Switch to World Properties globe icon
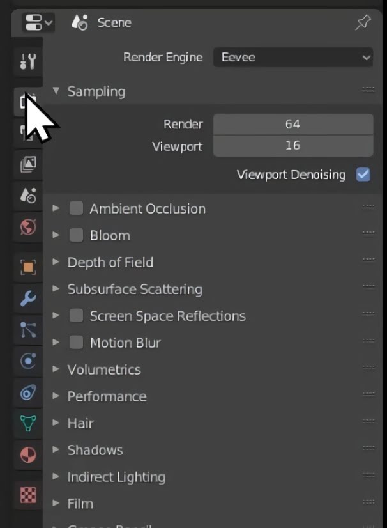Viewport: 387px width, 528px height. point(27,227)
